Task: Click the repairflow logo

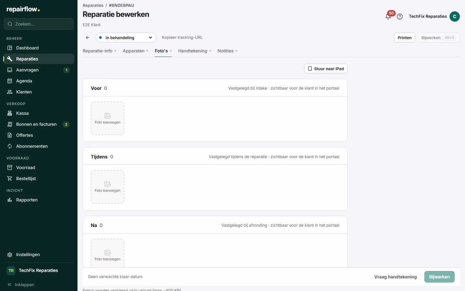Action: [23, 9]
